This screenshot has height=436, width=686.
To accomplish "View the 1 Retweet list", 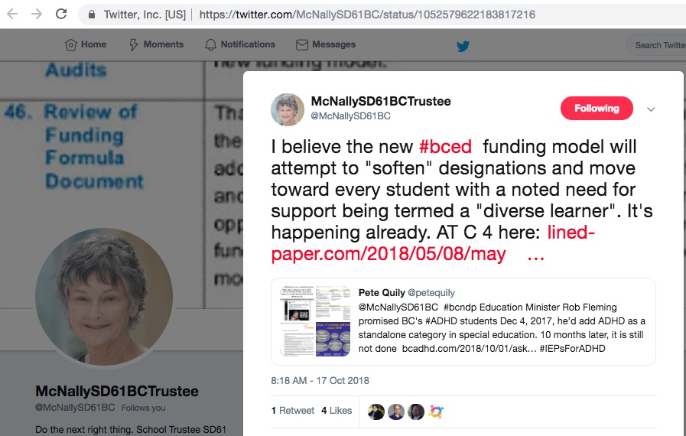I will [293, 411].
